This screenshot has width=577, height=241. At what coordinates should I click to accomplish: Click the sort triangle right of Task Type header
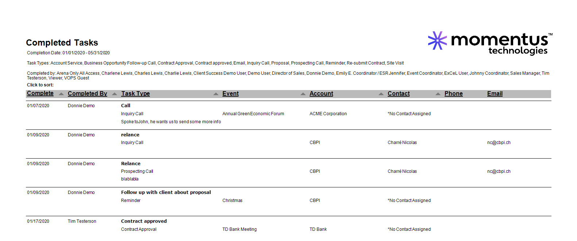pyautogui.click(x=216, y=94)
